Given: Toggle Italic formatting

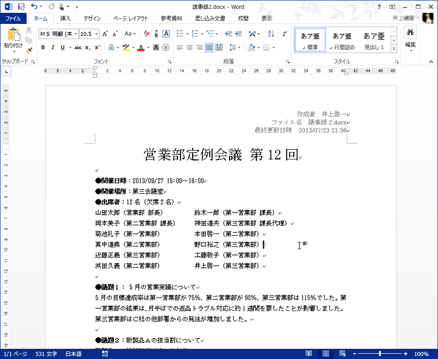Looking at the screenshot, I should point(53,47).
